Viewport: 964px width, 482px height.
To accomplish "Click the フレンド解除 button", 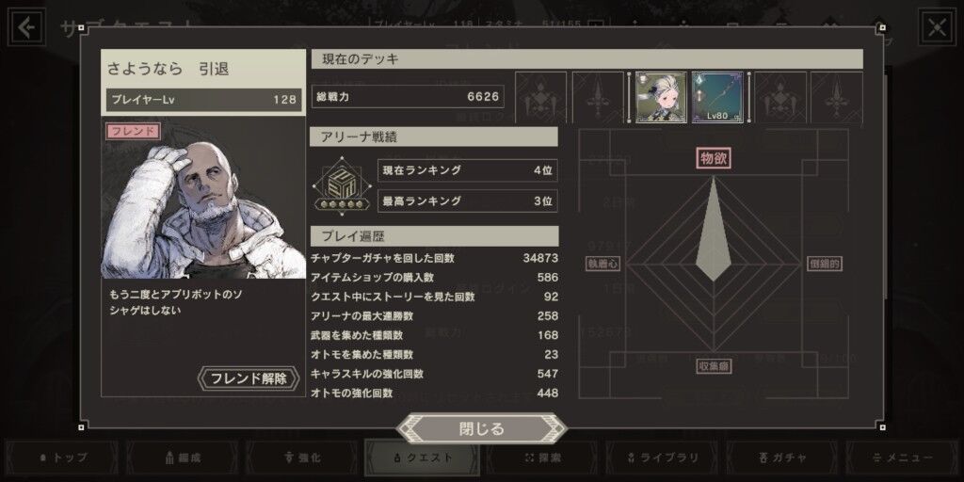I will coord(249,378).
